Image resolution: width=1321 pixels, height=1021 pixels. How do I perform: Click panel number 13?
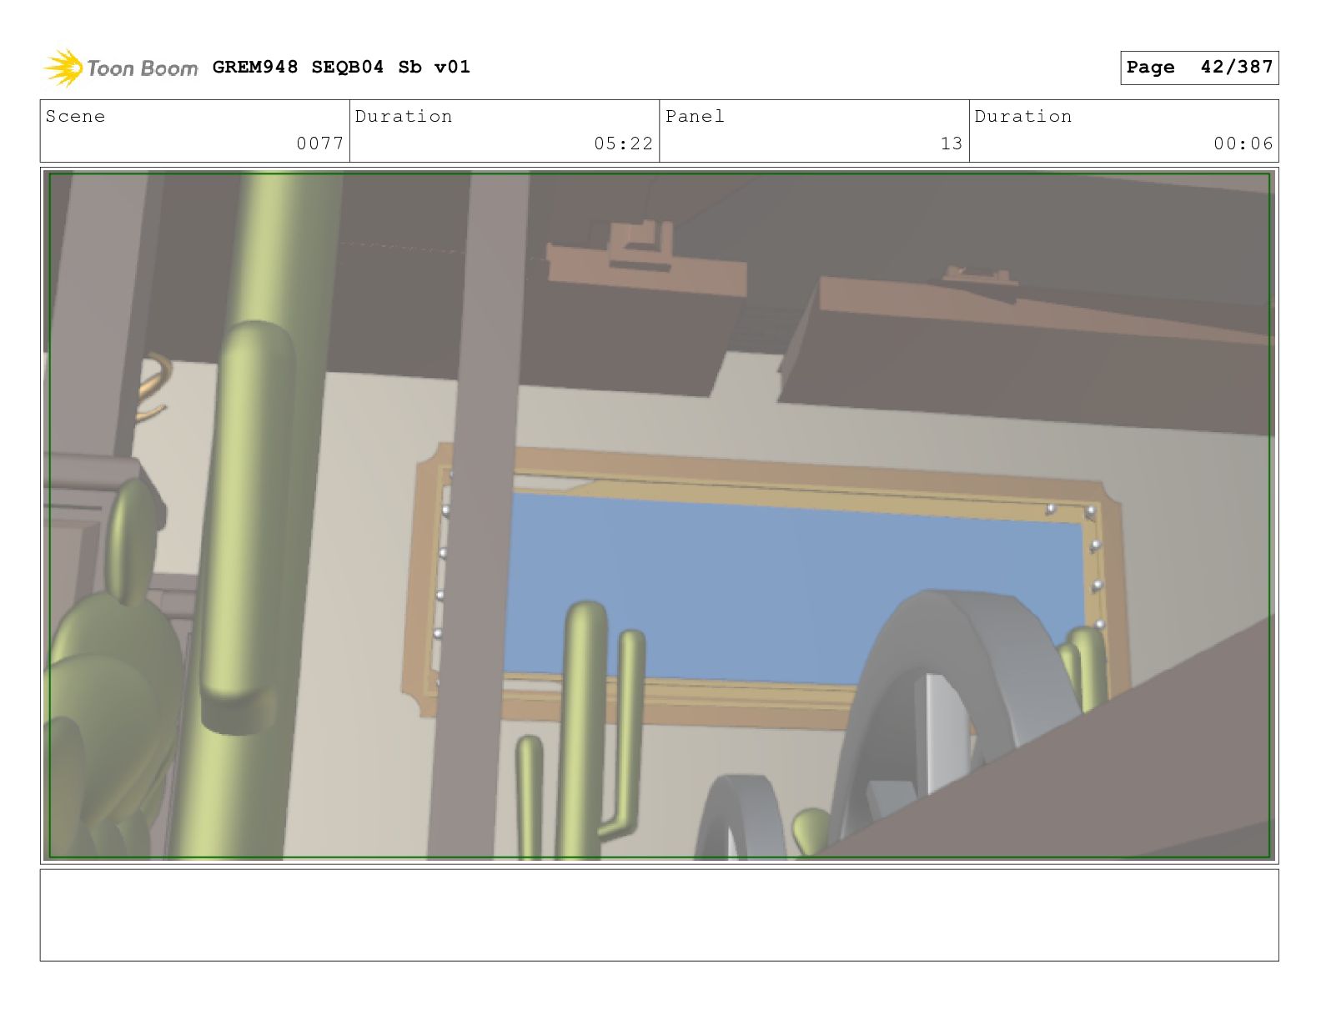click(952, 143)
